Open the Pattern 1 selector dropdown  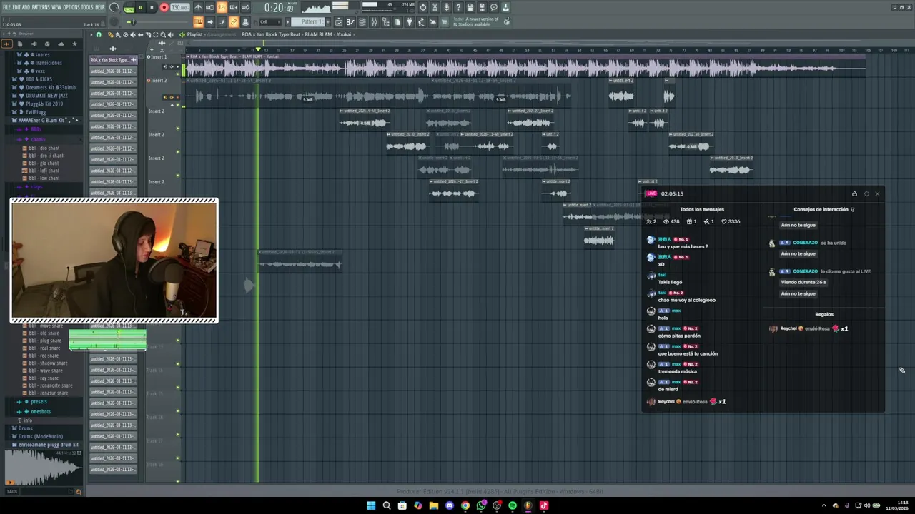tap(307, 21)
